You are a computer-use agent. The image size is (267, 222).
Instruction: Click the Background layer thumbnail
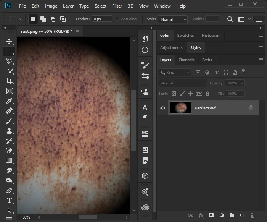(180, 108)
